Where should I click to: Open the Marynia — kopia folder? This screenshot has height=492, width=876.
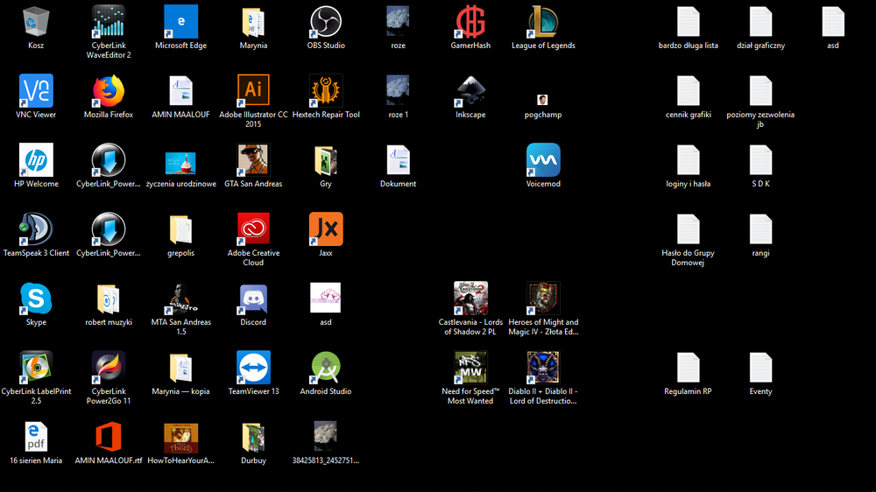(x=180, y=368)
